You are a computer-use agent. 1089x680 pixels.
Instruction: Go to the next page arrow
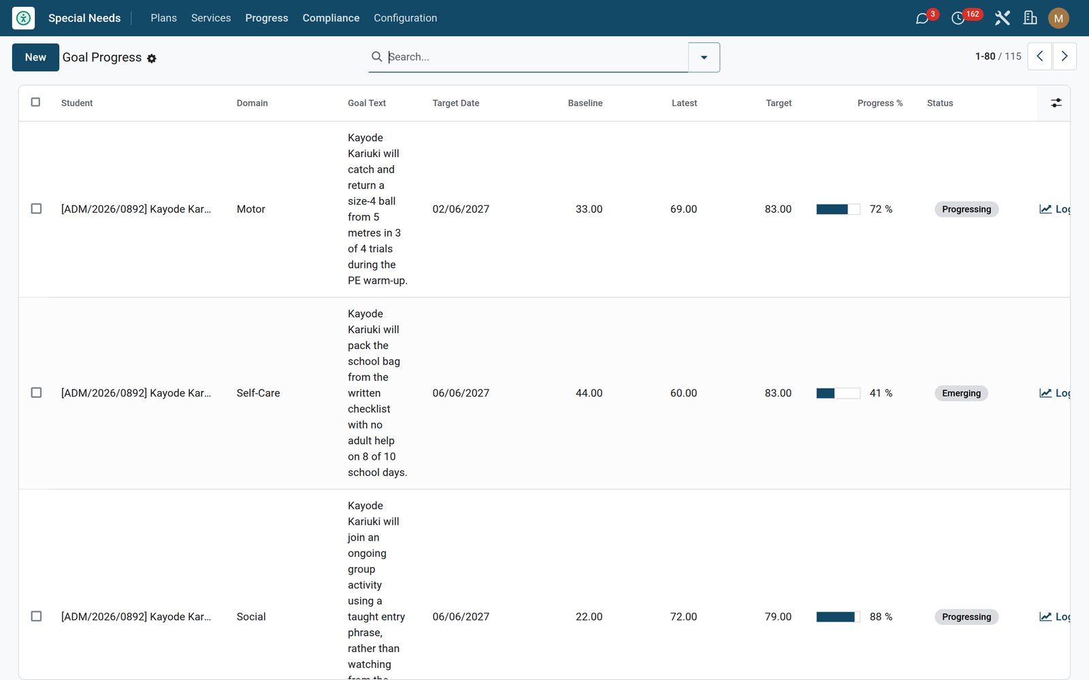pos(1064,56)
